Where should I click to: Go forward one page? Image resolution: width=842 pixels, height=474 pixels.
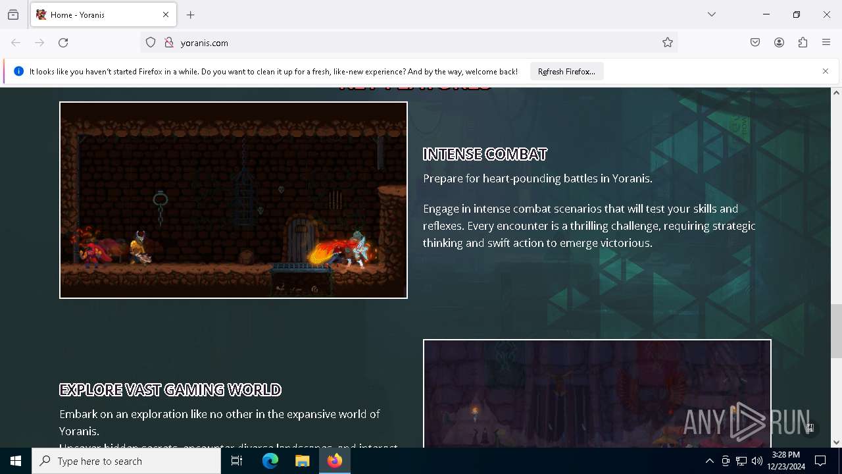click(x=39, y=43)
